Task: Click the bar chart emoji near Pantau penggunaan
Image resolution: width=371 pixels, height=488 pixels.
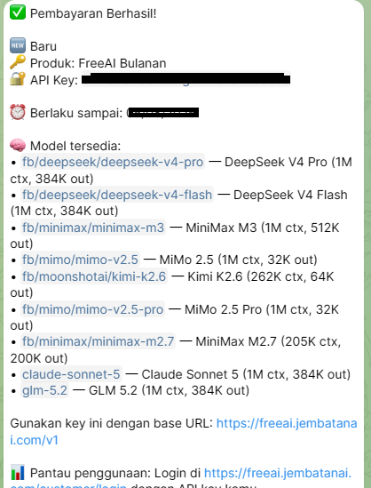Action: (x=18, y=472)
